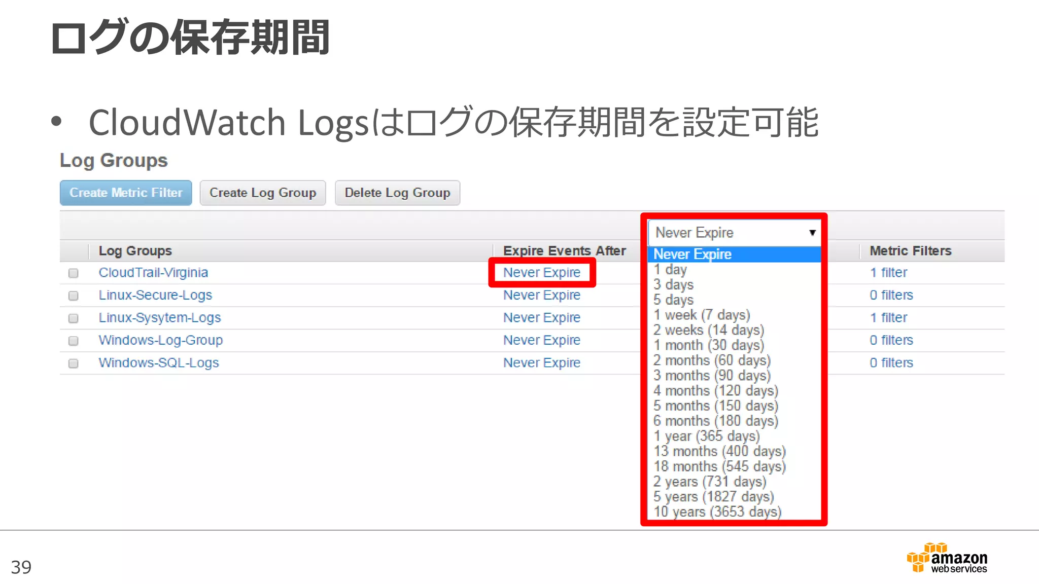Open the Windows-Log-Group log group
Image resolution: width=1039 pixels, height=584 pixels.
click(x=161, y=340)
